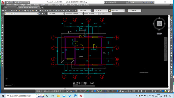
Task: Open the 文件(F) menu
Action: point(9,5)
